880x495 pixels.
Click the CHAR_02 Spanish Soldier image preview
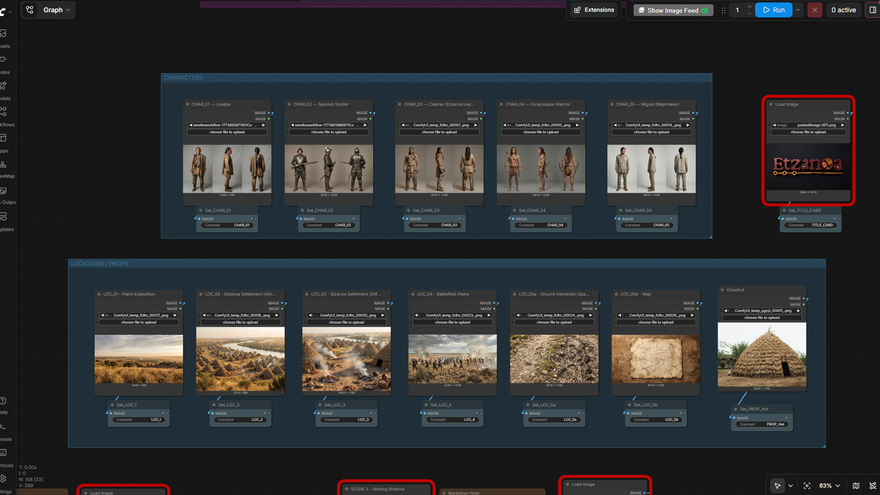pyautogui.click(x=329, y=169)
